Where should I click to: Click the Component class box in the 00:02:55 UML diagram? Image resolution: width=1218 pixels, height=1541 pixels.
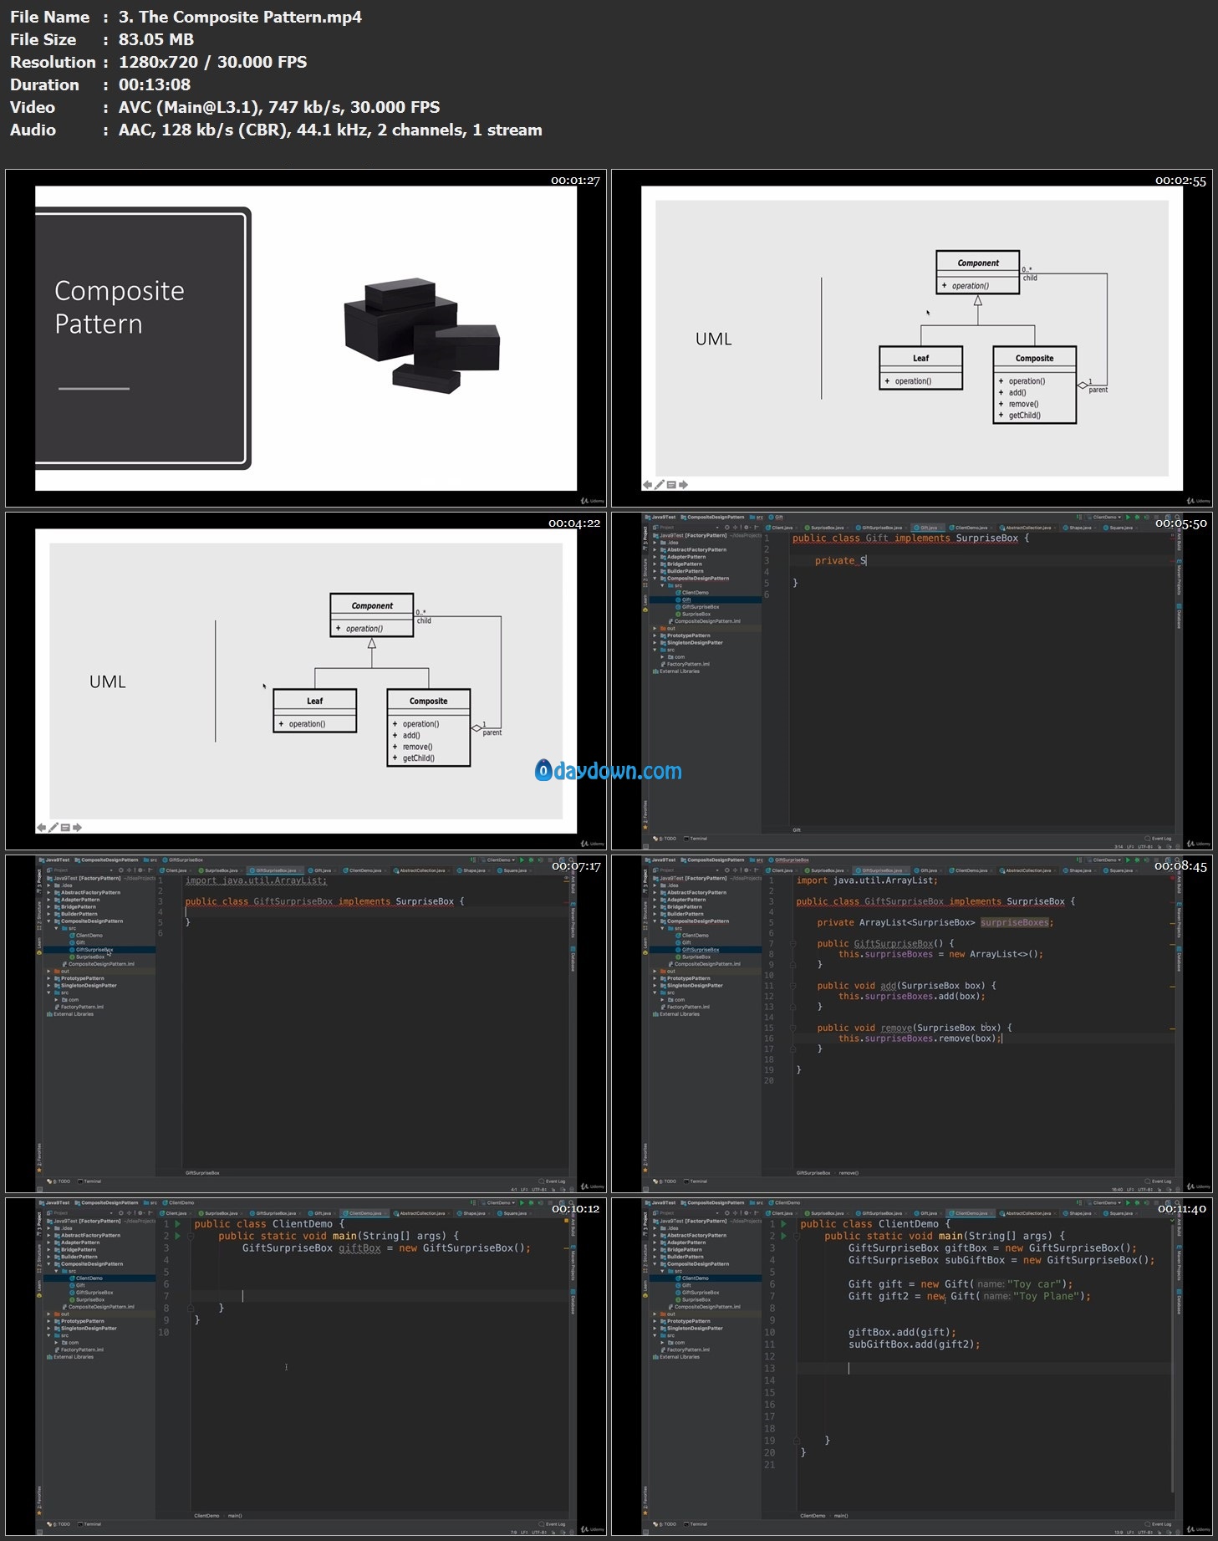[x=977, y=272]
